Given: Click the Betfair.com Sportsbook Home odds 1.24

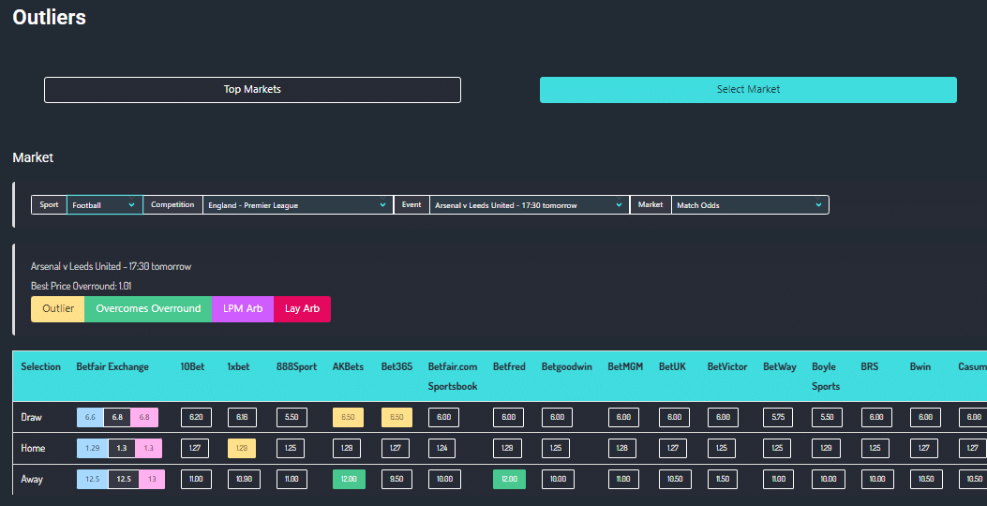Looking at the screenshot, I should pyautogui.click(x=441, y=448).
